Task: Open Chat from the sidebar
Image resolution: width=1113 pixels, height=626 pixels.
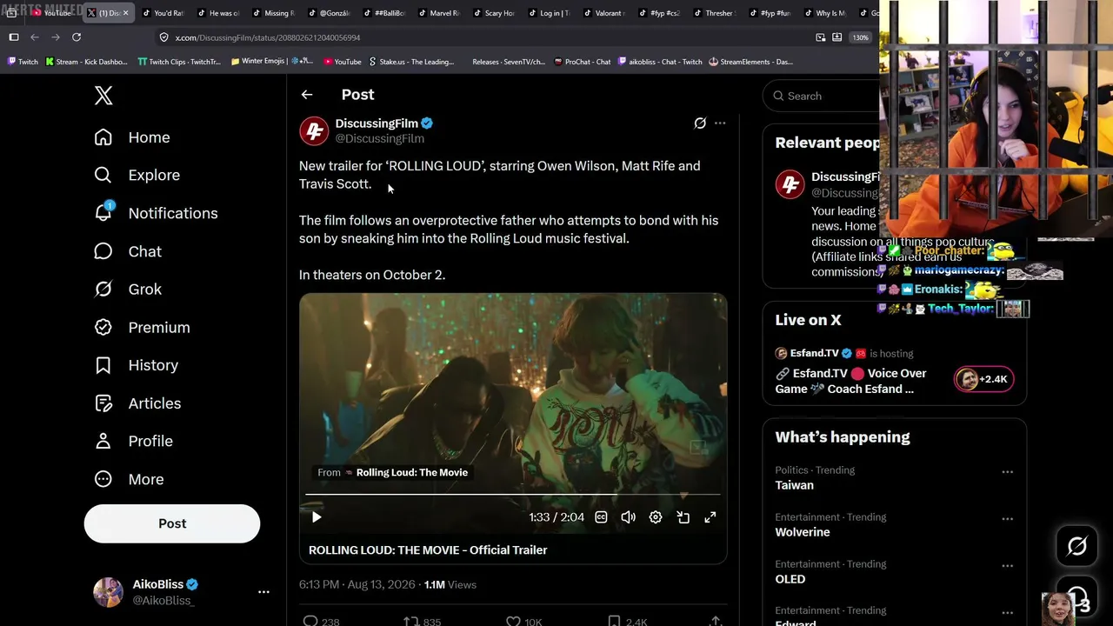Action: click(128, 251)
